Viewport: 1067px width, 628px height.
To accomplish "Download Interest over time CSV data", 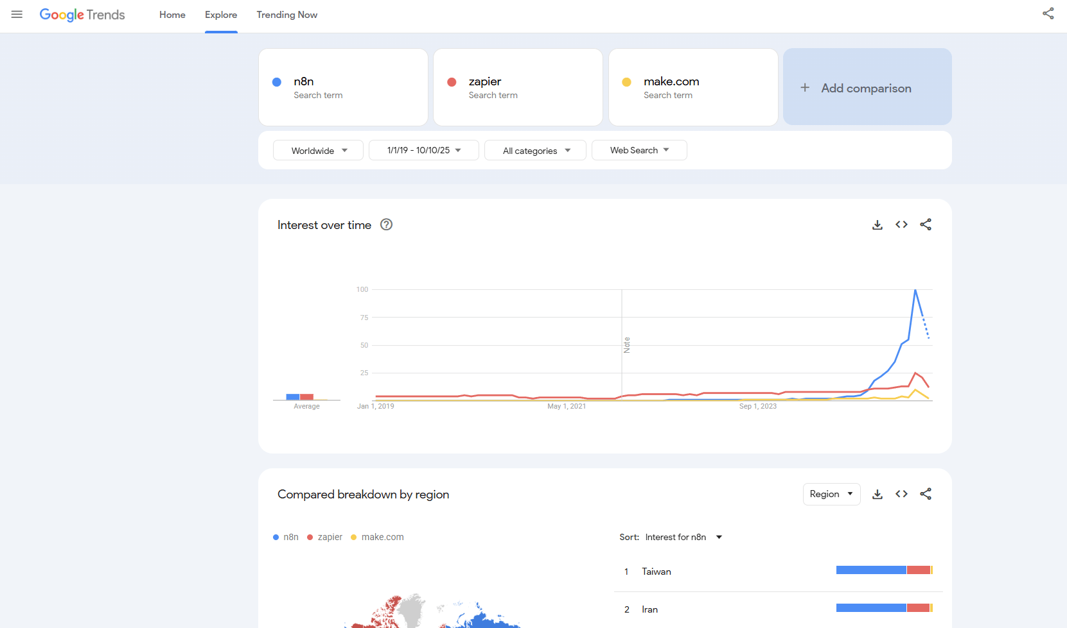I will [x=877, y=225].
